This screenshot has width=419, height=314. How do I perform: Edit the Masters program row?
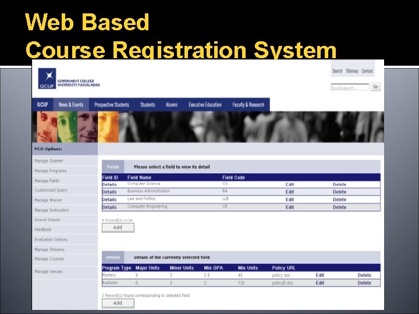[320, 275]
